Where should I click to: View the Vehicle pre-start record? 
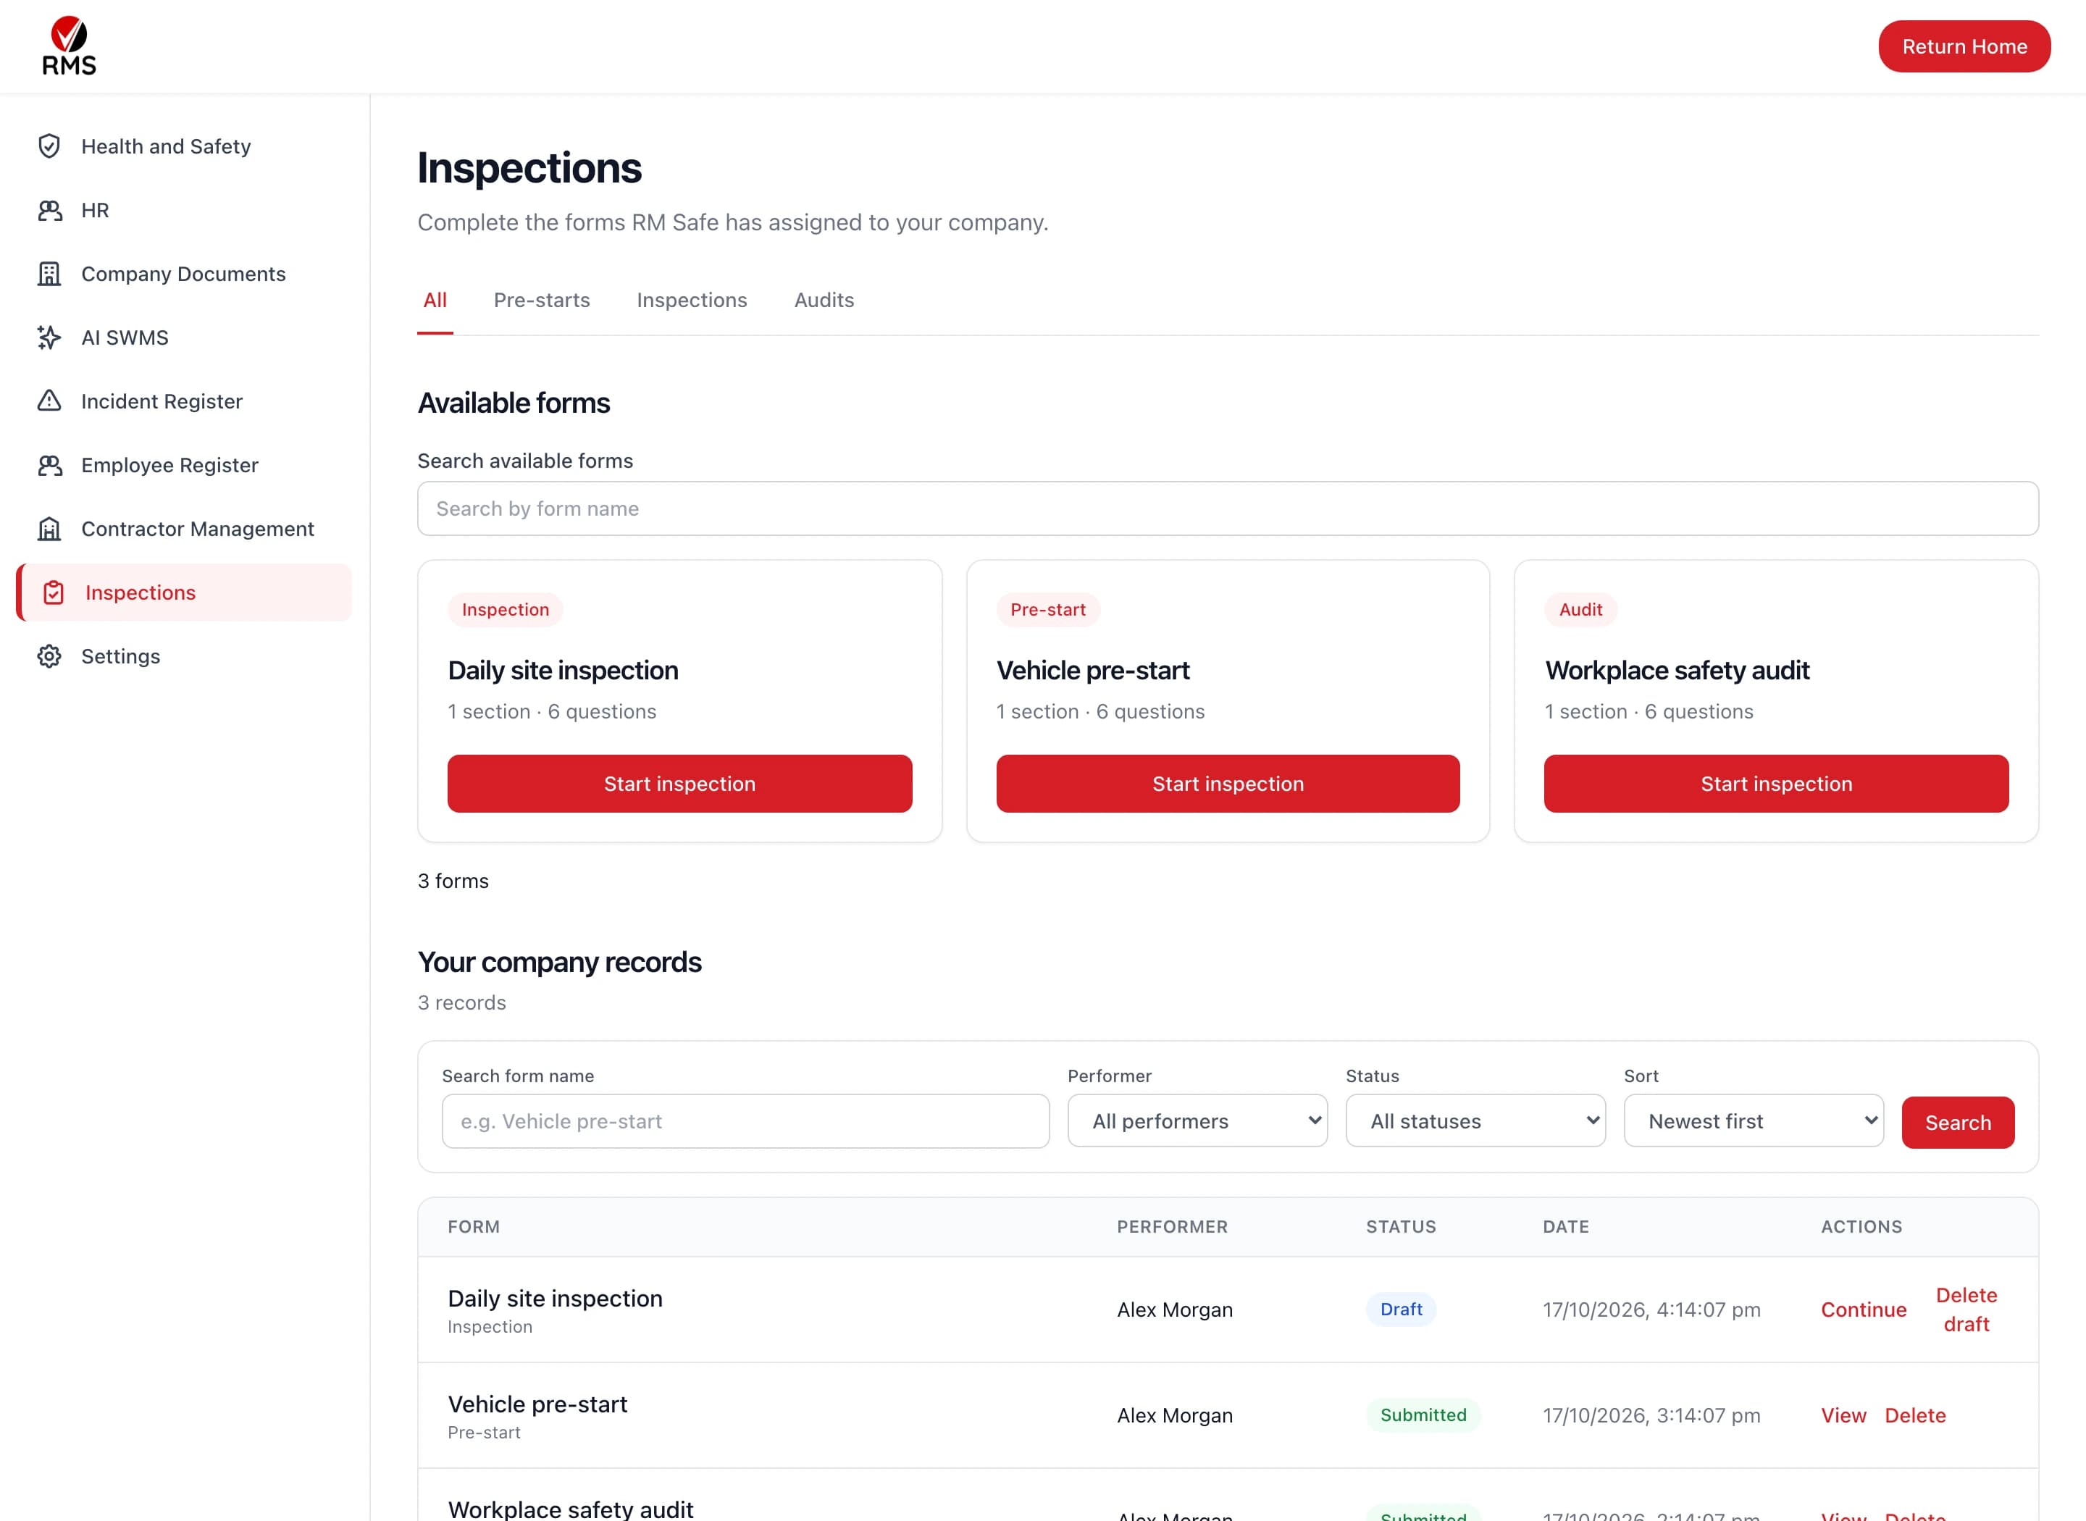point(1843,1415)
